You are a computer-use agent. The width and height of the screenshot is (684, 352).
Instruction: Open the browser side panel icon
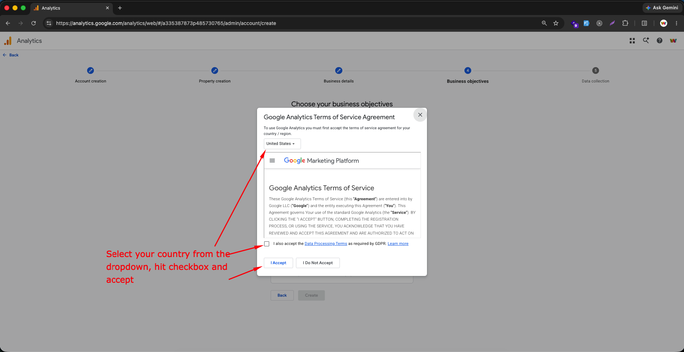[644, 23]
